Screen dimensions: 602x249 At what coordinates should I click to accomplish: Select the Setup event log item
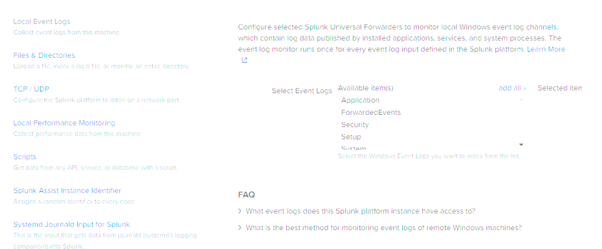(x=351, y=137)
